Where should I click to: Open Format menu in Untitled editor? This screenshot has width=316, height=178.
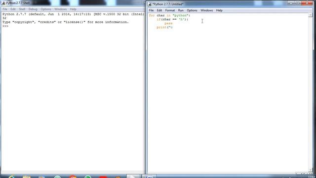170,10
